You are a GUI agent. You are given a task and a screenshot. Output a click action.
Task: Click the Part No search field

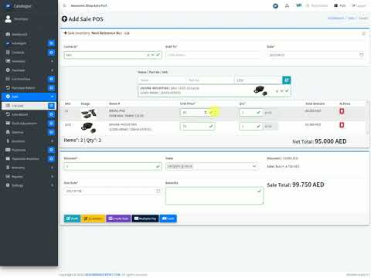click(209, 80)
